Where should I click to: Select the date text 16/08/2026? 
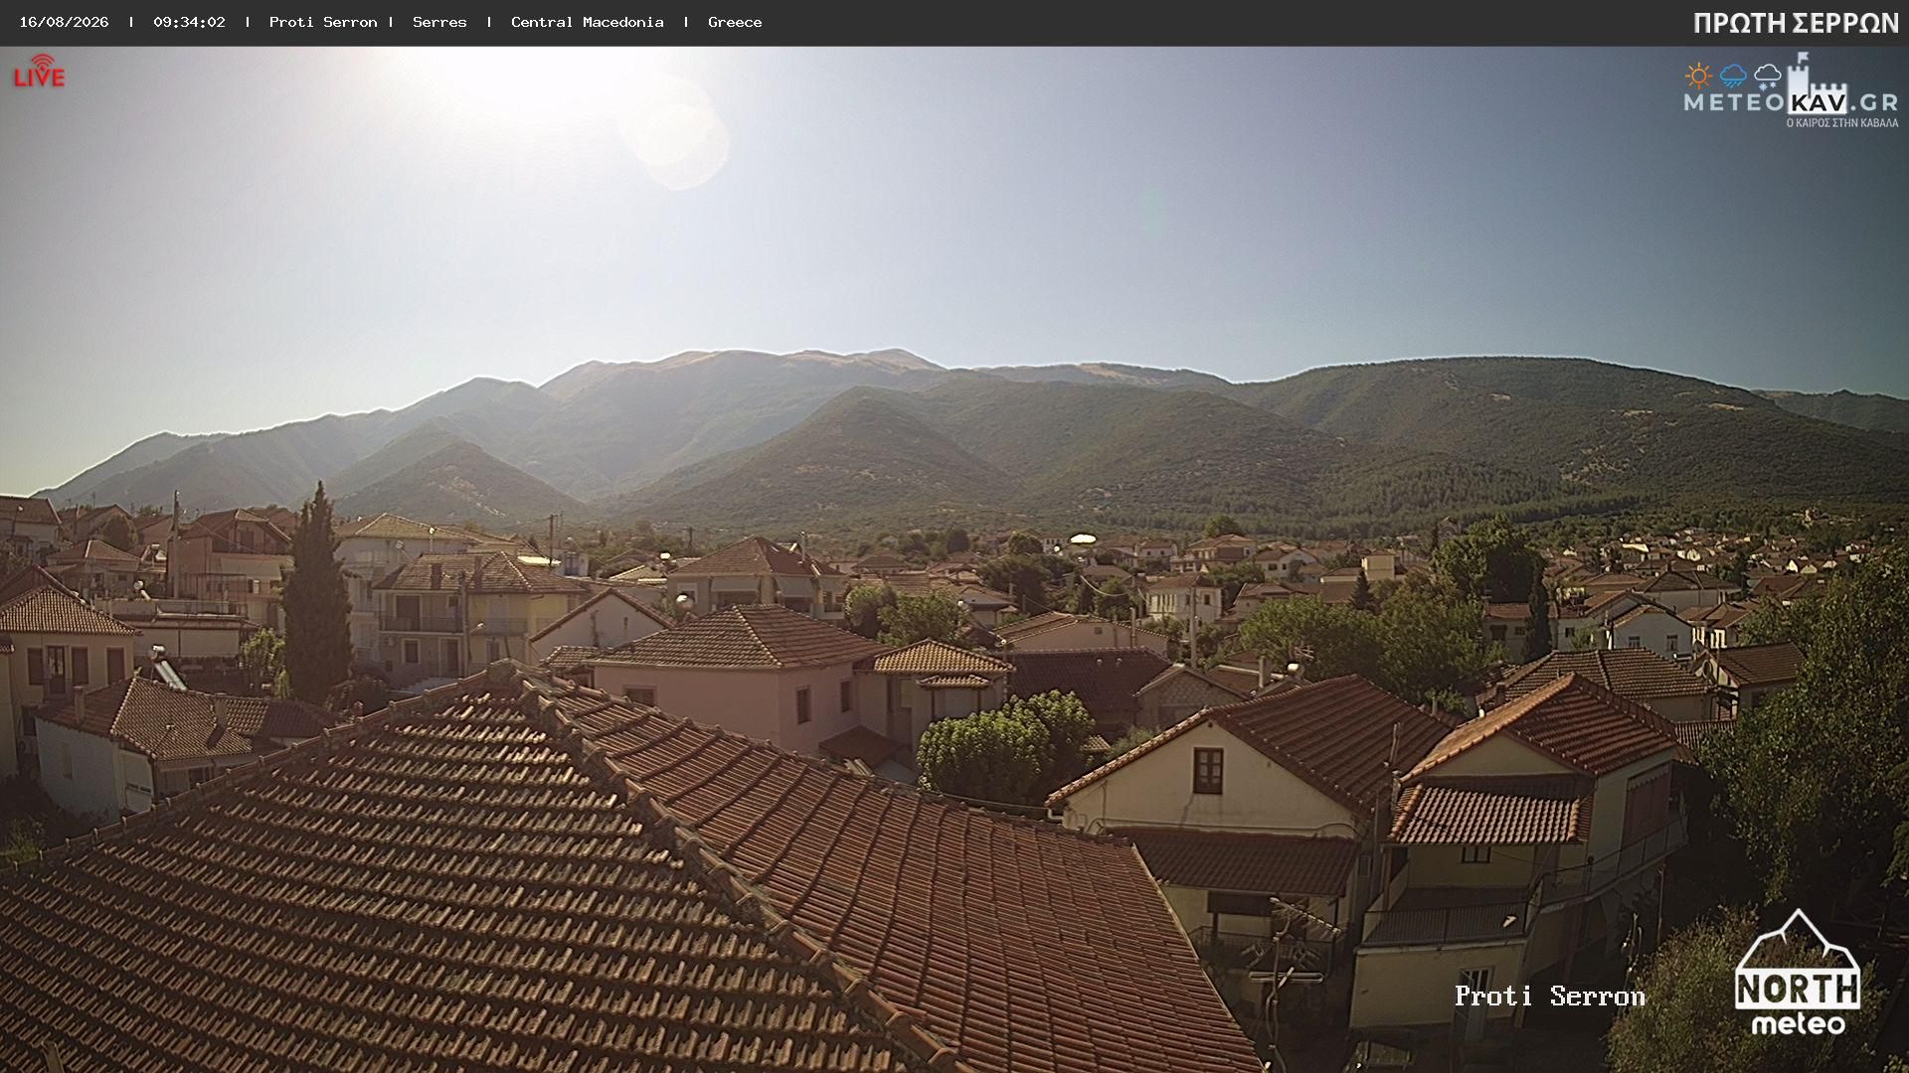point(65,22)
